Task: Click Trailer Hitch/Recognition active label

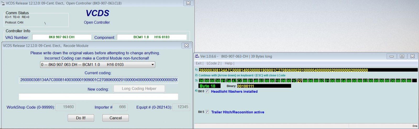Action: point(238,112)
